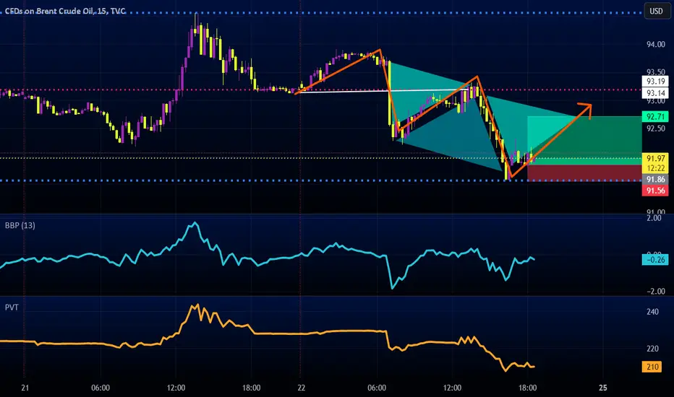Select the white horizontal trend line
Viewport: 674px width, 397px height.
pos(384,91)
